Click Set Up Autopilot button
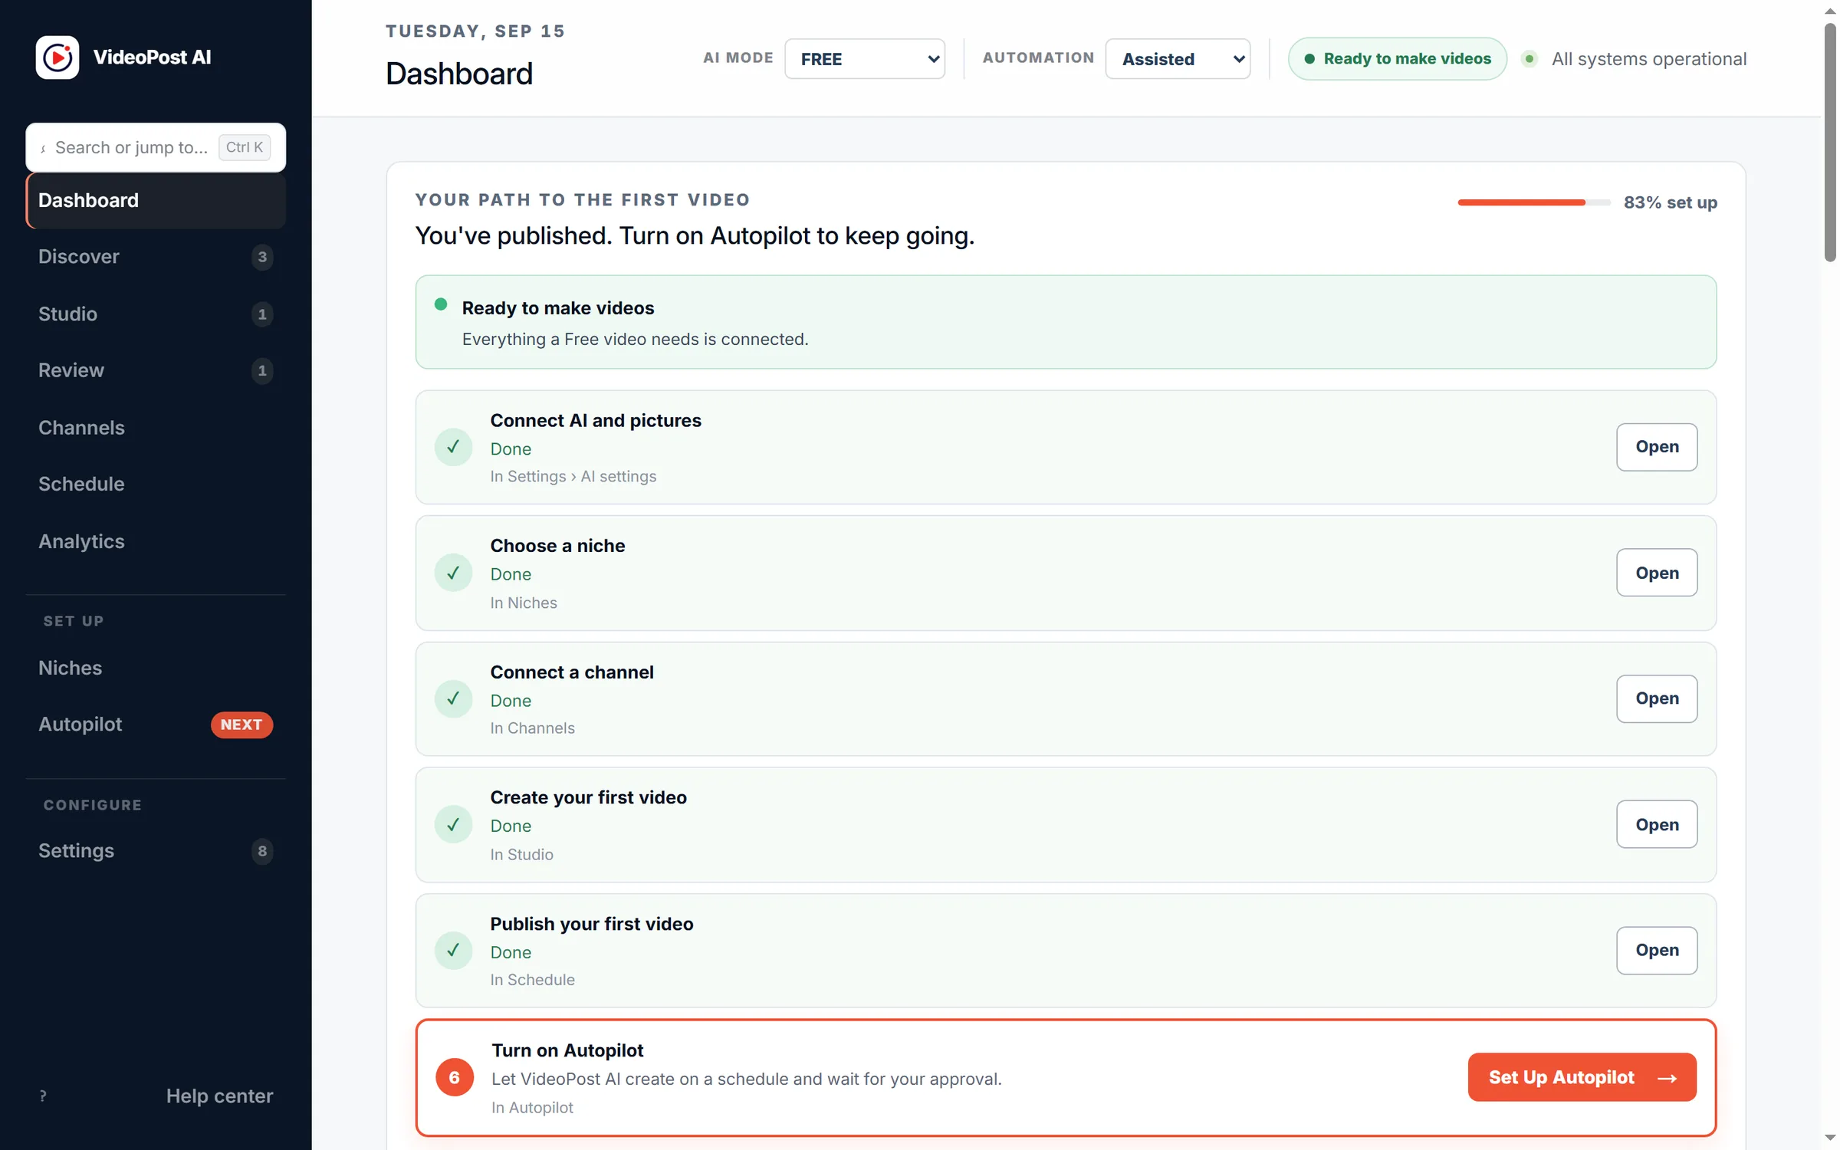 point(1582,1078)
